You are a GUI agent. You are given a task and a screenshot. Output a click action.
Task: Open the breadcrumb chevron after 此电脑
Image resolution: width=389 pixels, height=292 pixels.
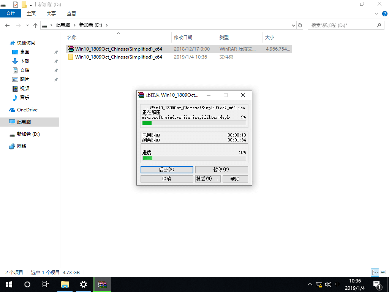click(x=75, y=25)
